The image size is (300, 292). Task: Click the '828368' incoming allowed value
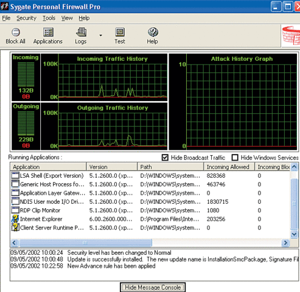click(x=216, y=176)
